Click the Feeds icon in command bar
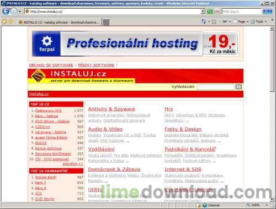 [214, 21]
